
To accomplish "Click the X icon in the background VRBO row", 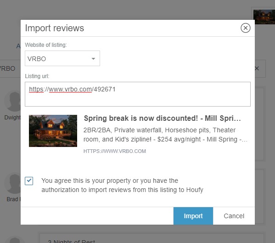I will [x=257, y=68].
